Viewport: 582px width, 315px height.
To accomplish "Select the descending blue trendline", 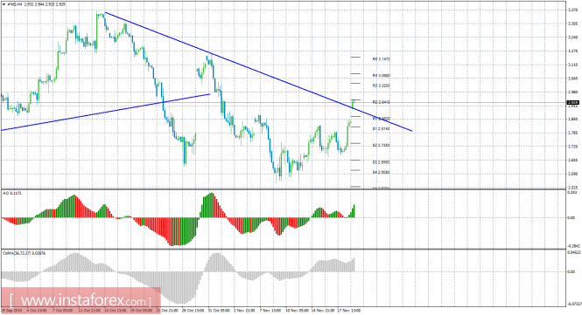I will pyautogui.click(x=258, y=72).
